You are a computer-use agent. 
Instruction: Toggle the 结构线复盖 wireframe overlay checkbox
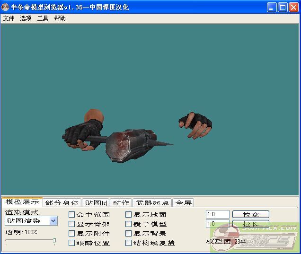[129, 243]
